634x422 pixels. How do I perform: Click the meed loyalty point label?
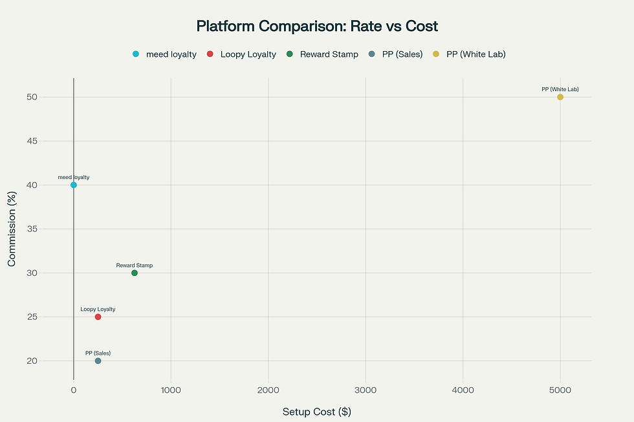[x=74, y=177]
